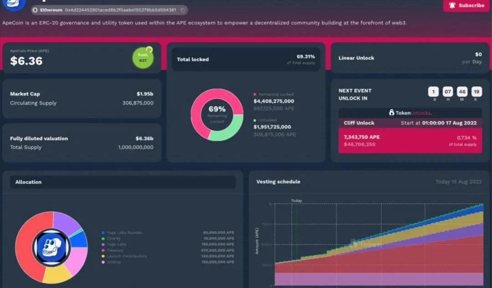Viewport: 492px width, 288px height.
Task: Click the 10,000,000 APE Charity amount
Action: pyautogui.click(x=219, y=238)
